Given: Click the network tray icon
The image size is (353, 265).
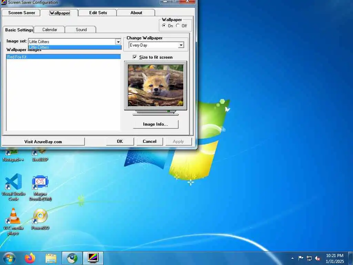Looking at the screenshot, I should click(x=309, y=258).
